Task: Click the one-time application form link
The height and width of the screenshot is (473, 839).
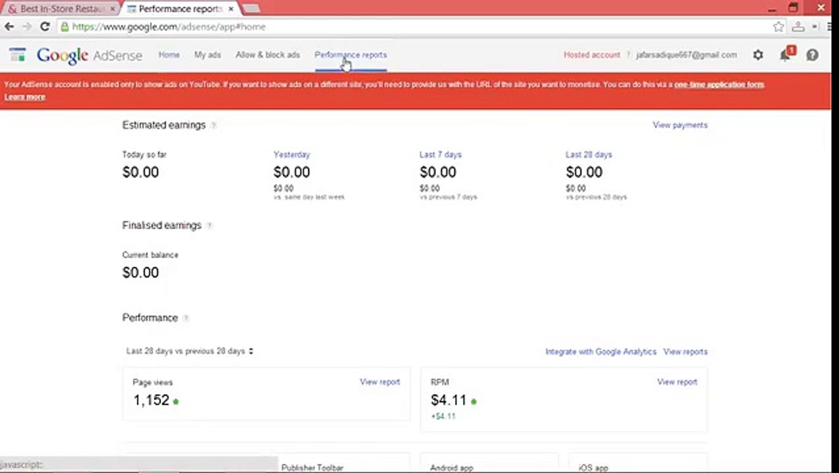Action: 719,85
